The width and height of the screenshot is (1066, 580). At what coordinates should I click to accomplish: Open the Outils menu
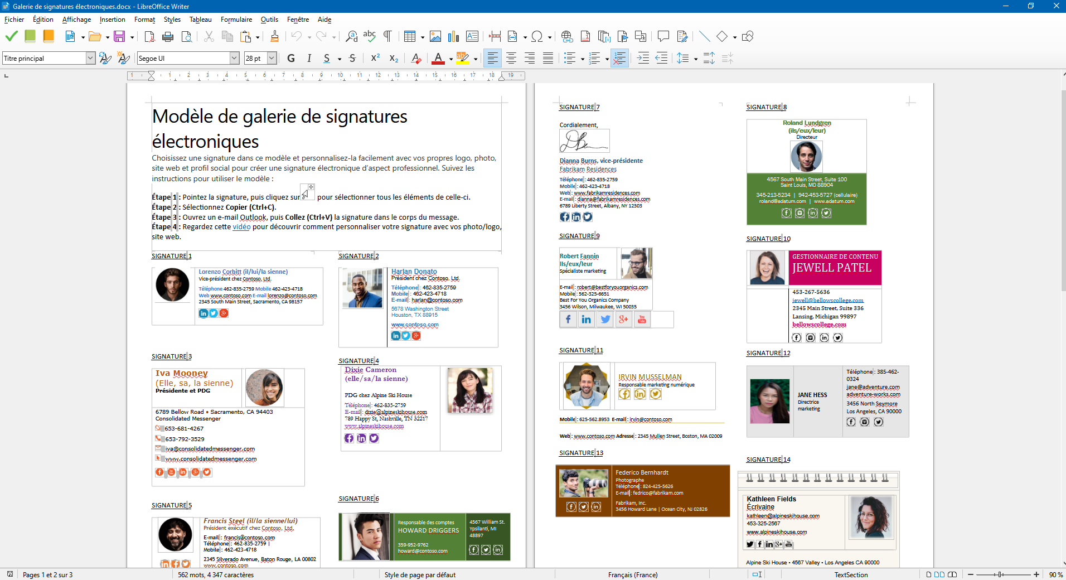pyautogui.click(x=269, y=20)
